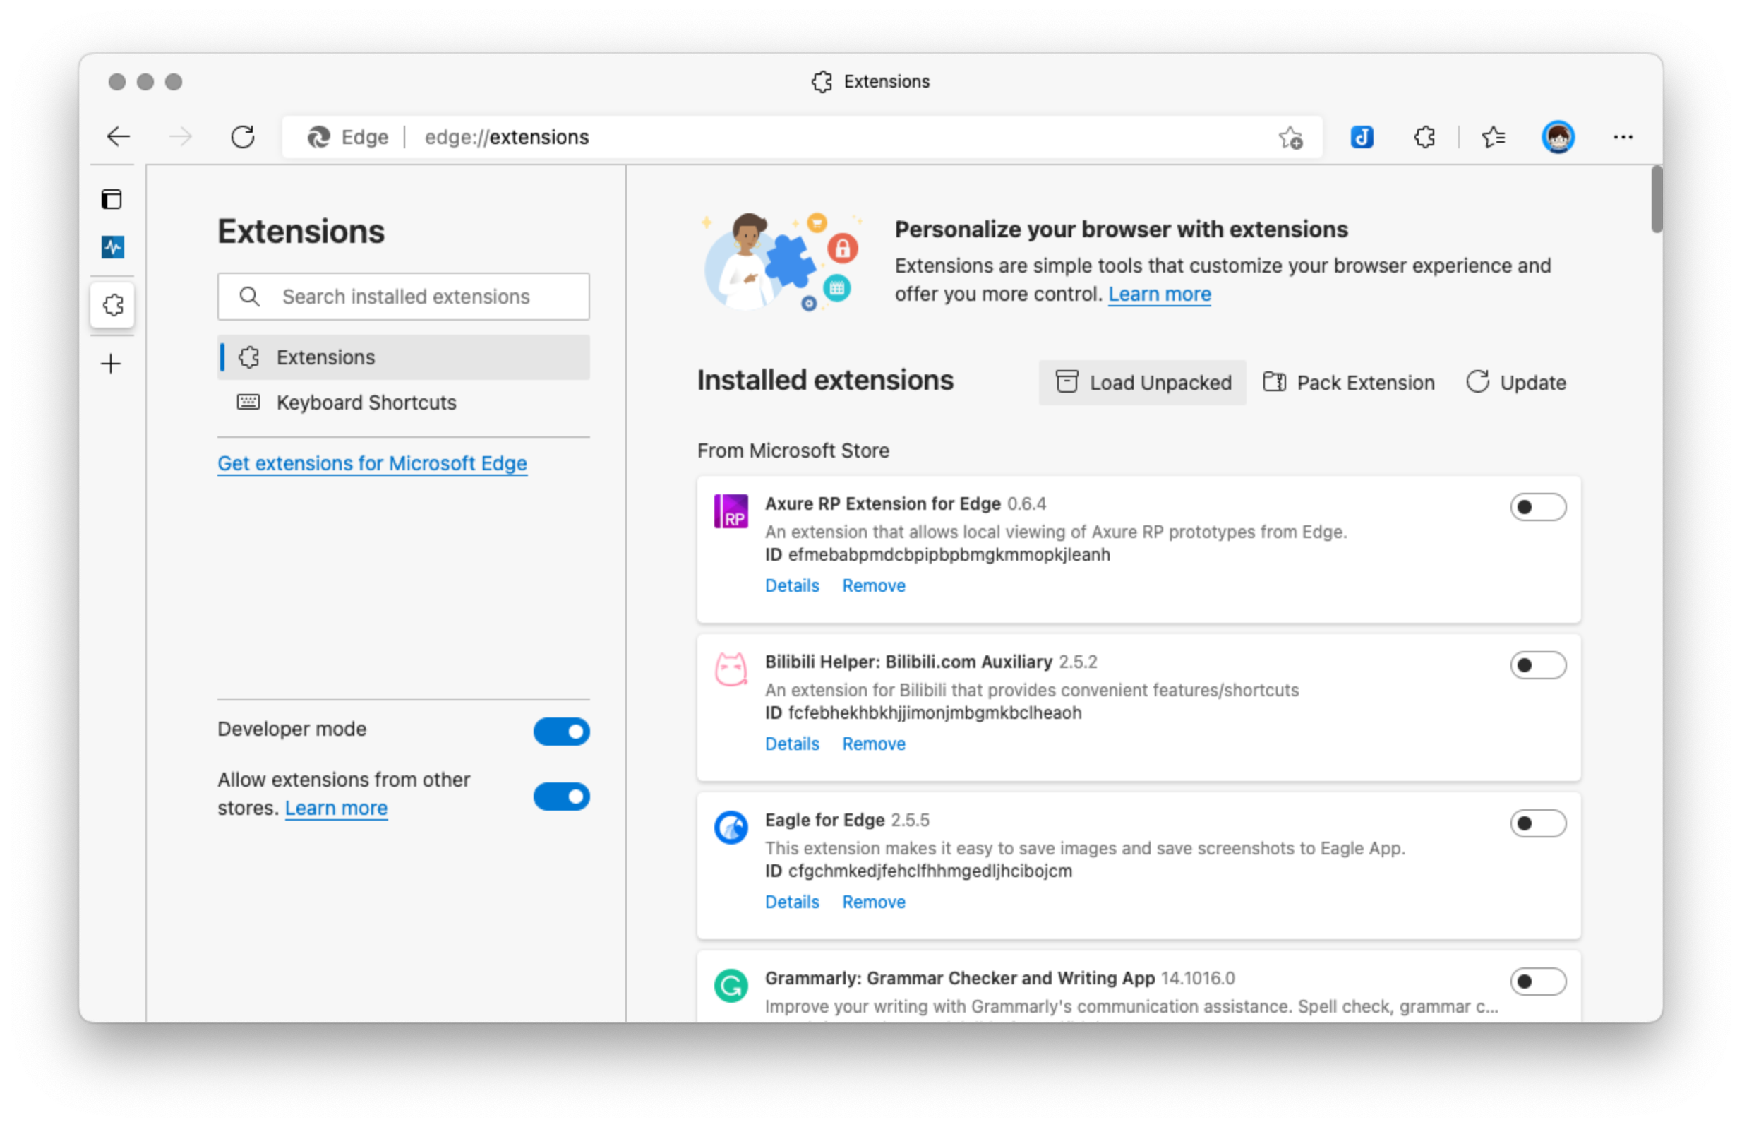Disable Developer mode toggle

tap(561, 731)
